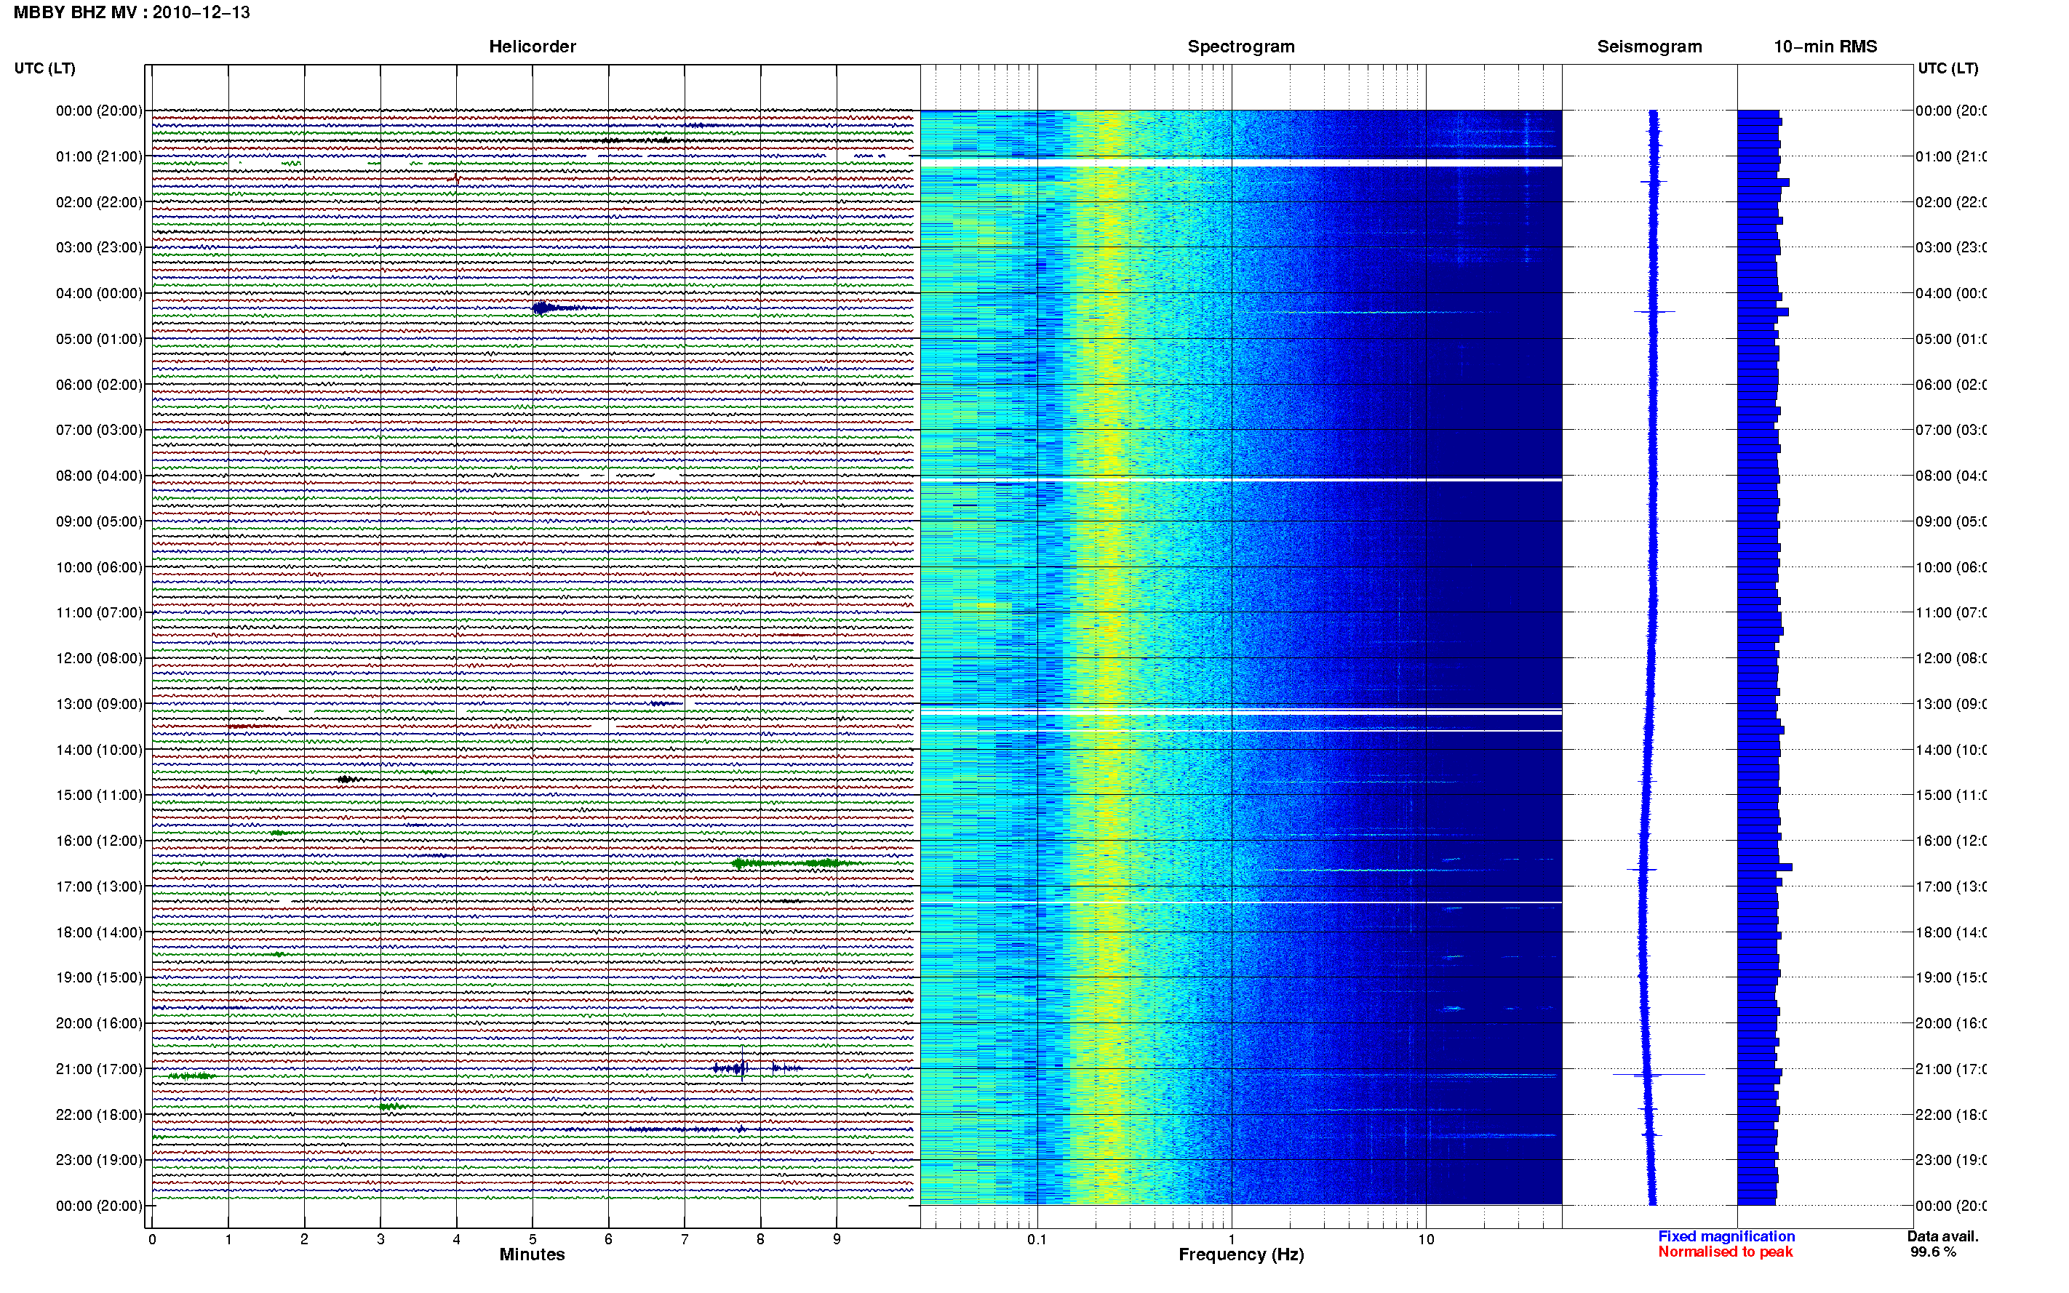Click the 10 tick on the frequency axis
The width and height of the screenshot is (2069, 1293).
pyautogui.click(x=1426, y=1239)
